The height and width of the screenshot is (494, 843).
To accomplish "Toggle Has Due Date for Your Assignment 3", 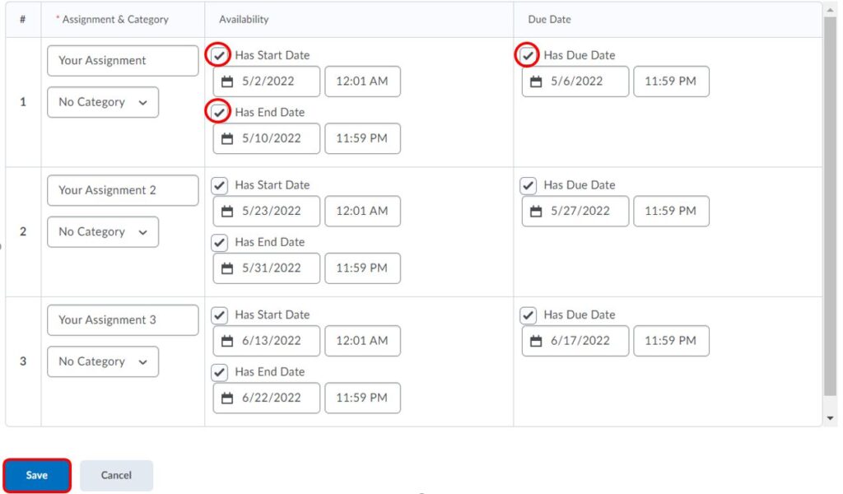I will [529, 315].
